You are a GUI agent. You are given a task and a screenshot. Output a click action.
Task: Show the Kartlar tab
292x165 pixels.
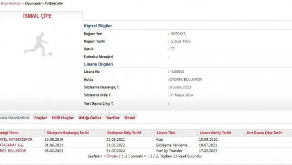[x=113, y=117]
